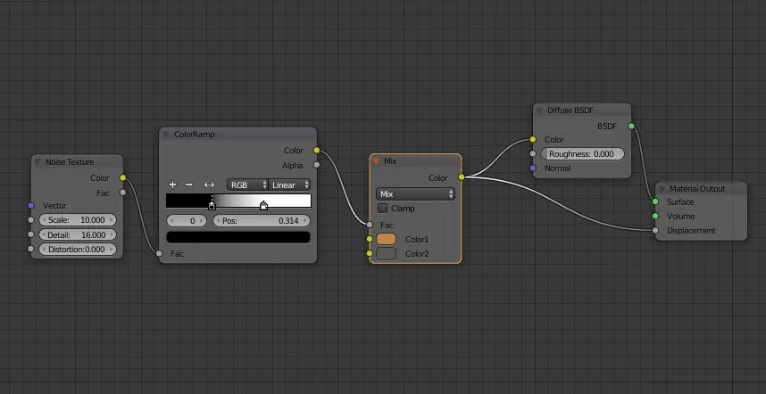Select the white ColorRamp stop handle
The image size is (766, 394).
[263, 206]
